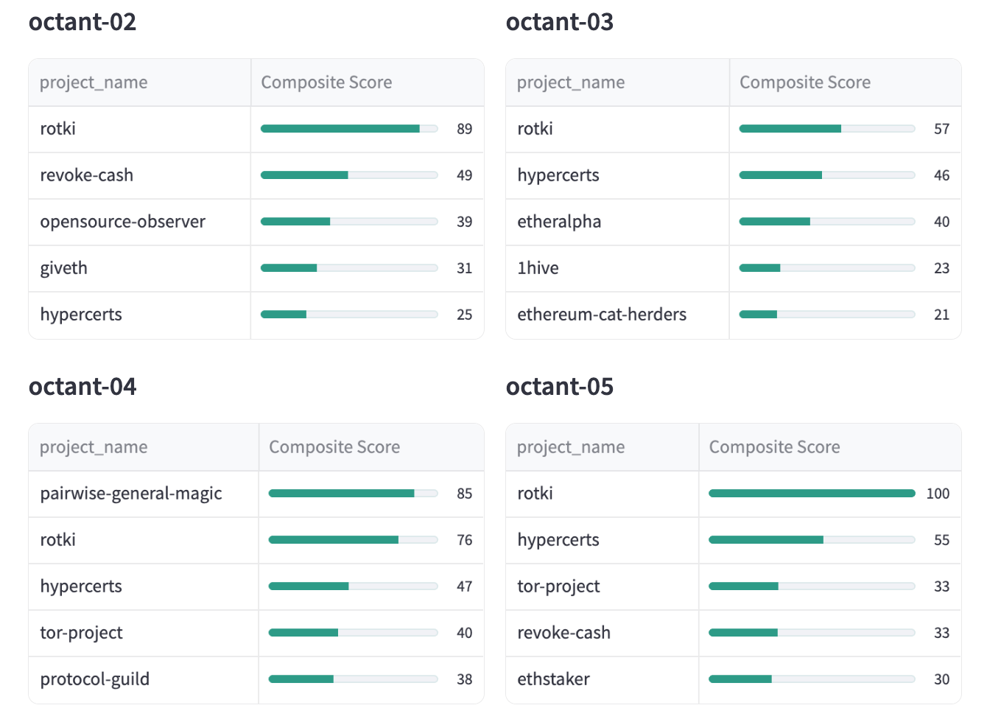Click pairwise-general-magic in octant-04
The image size is (987, 722).
pos(131,494)
